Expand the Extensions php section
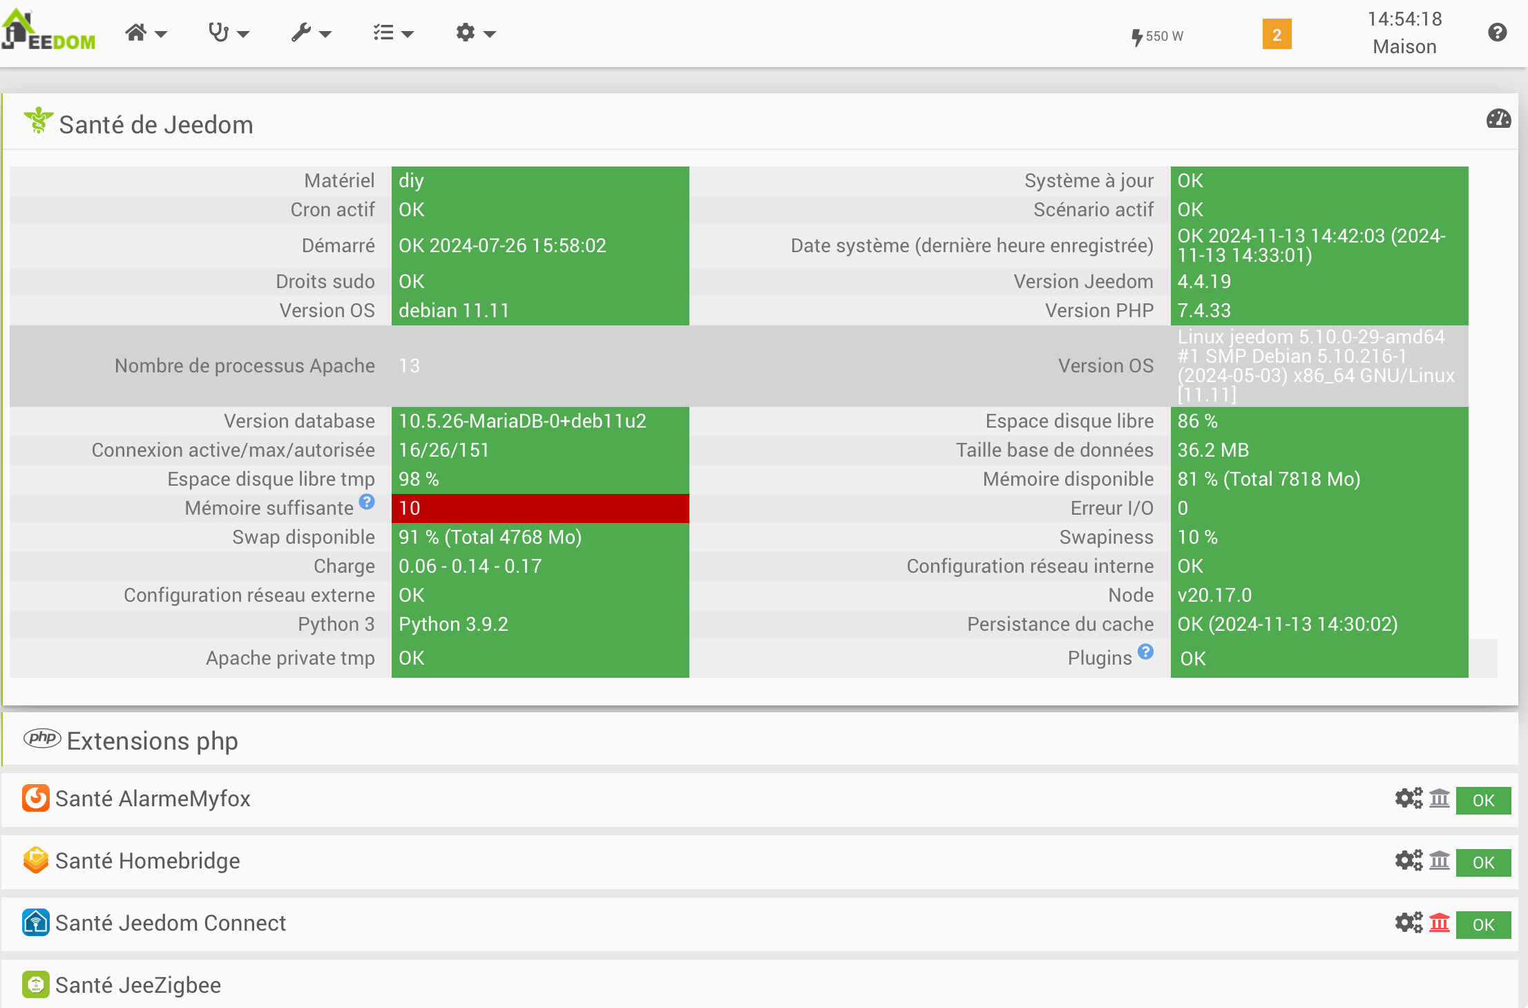 [152, 741]
